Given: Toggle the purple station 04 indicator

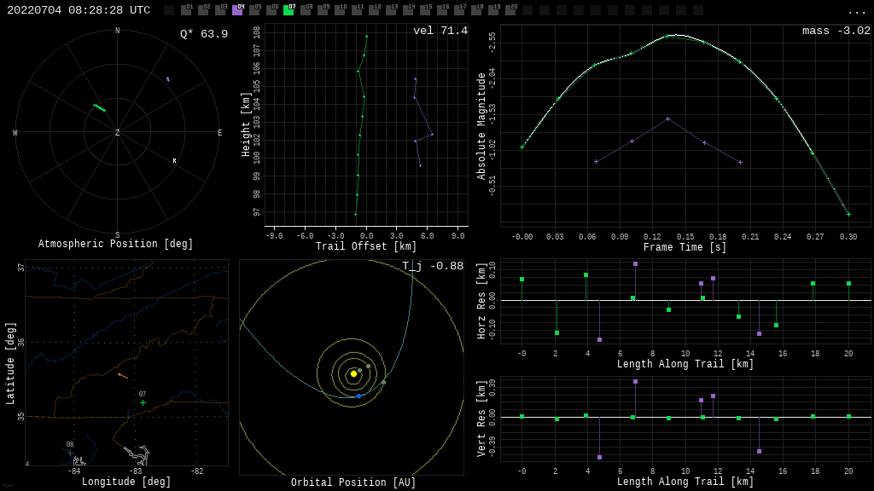Looking at the screenshot, I should (x=237, y=10).
